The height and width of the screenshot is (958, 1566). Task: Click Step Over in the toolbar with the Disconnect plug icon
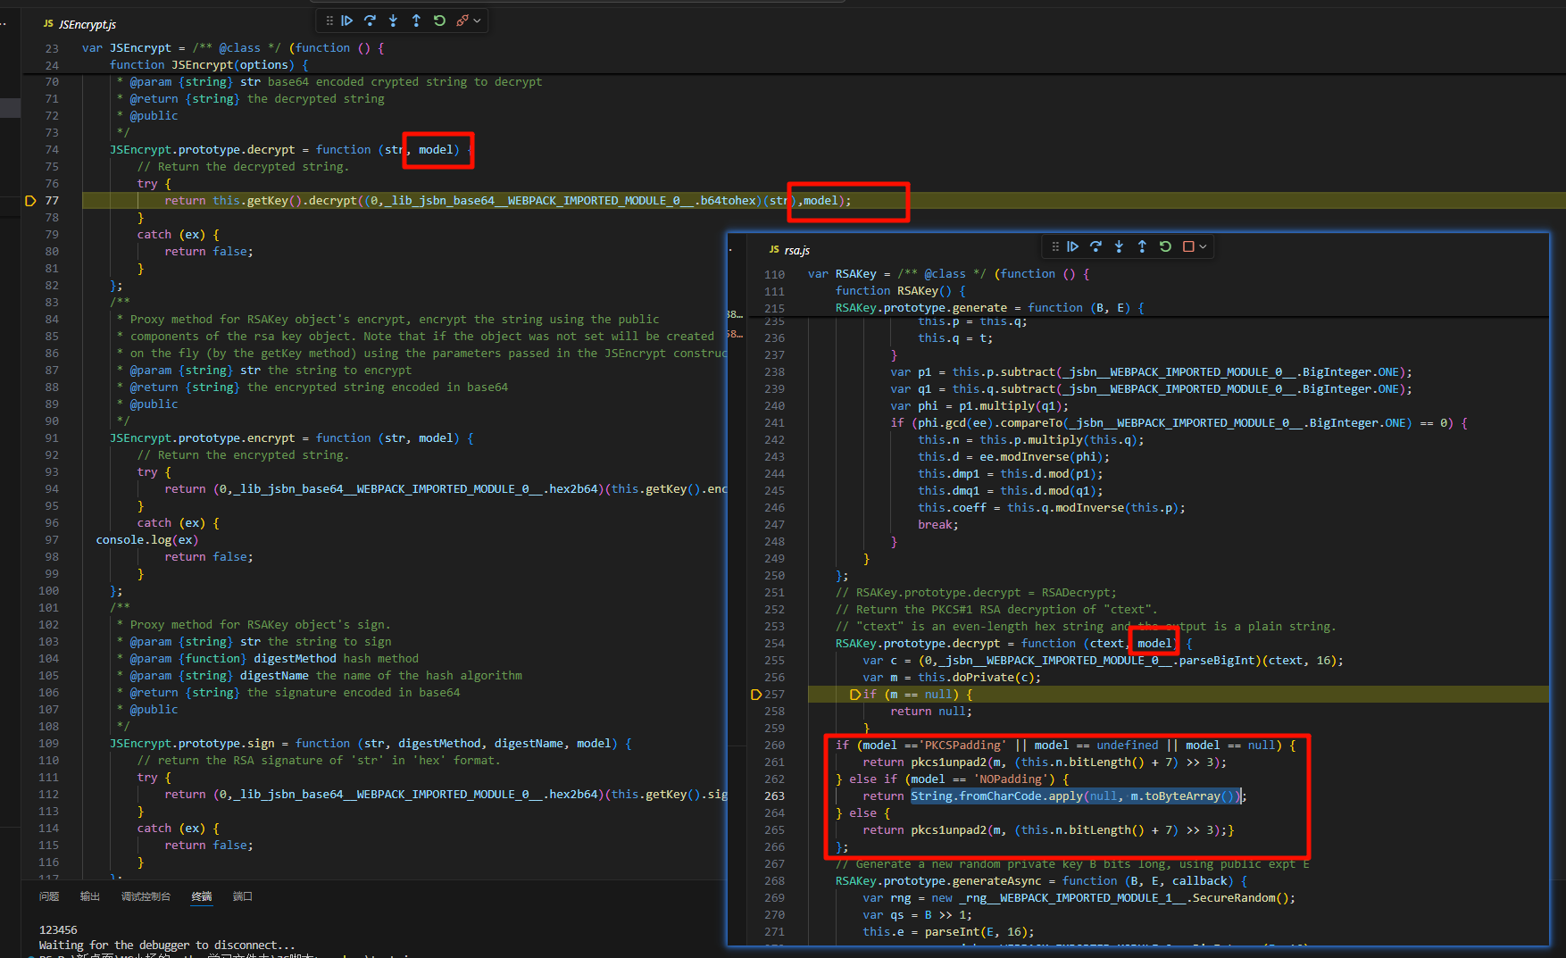point(370,21)
